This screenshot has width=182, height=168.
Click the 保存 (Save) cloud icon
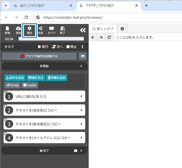pos(18,30)
